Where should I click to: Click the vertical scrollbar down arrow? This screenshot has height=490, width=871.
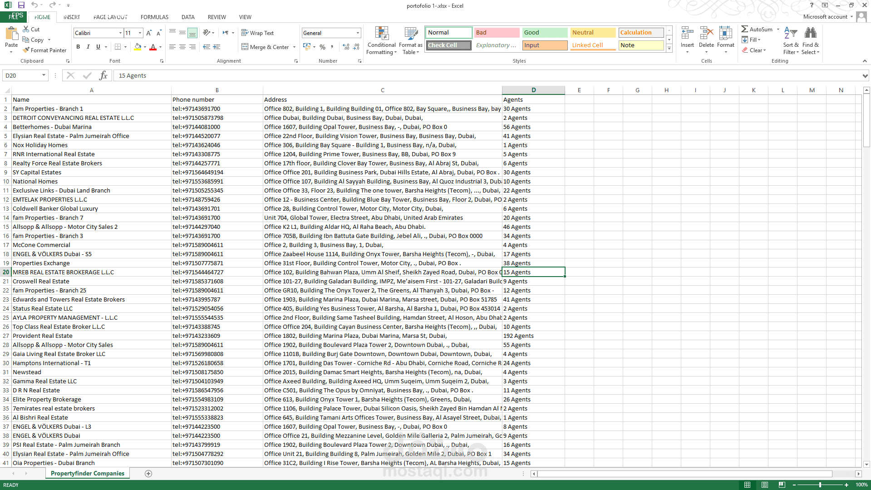866,464
